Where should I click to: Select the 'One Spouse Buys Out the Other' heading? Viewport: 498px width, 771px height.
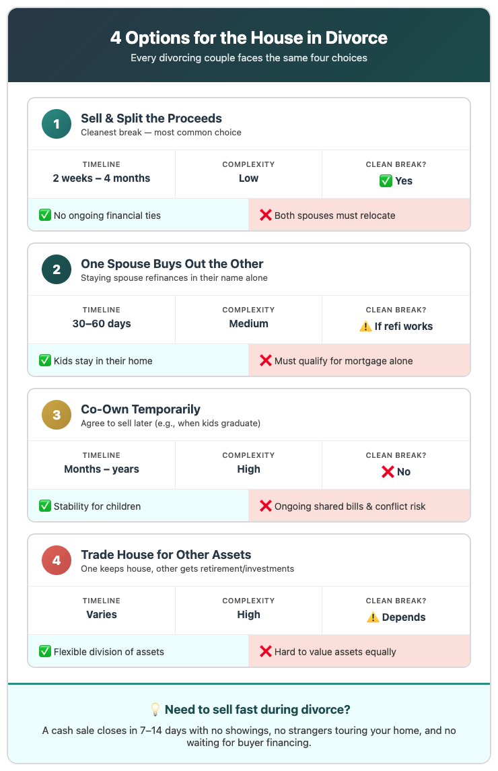click(x=172, y=264)
